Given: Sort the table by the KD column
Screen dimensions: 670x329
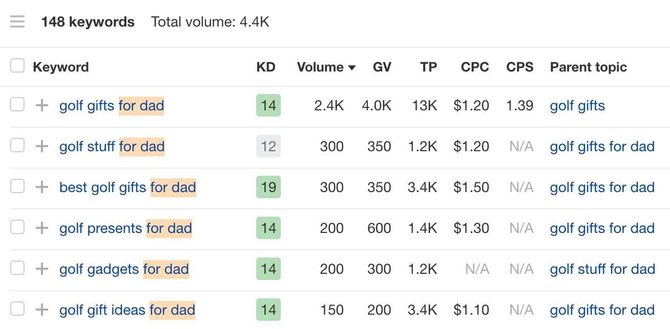Looking at the screenshot, I should pyautogui.click(x=266, y=67).
